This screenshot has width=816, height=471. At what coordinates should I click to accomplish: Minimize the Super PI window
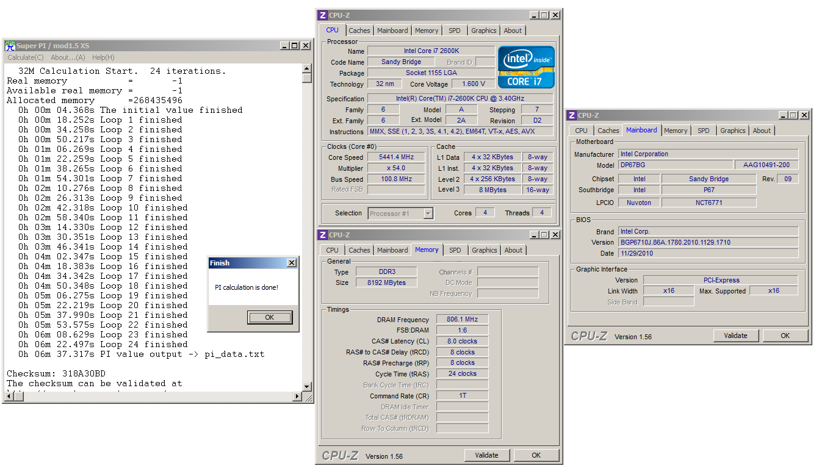click(x=285, y=46)
